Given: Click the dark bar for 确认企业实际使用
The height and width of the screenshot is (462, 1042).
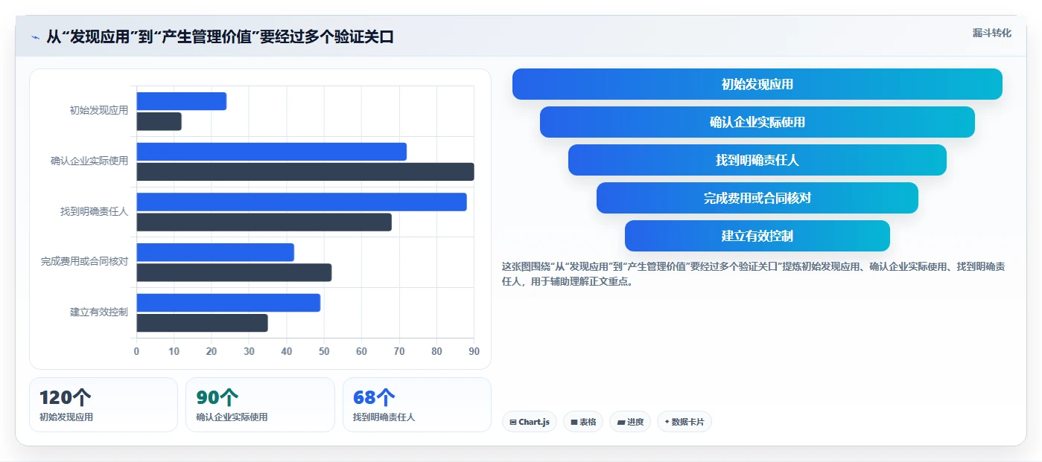Looking at the screenshot, I should pyautogui.click(x=305, y=172).
